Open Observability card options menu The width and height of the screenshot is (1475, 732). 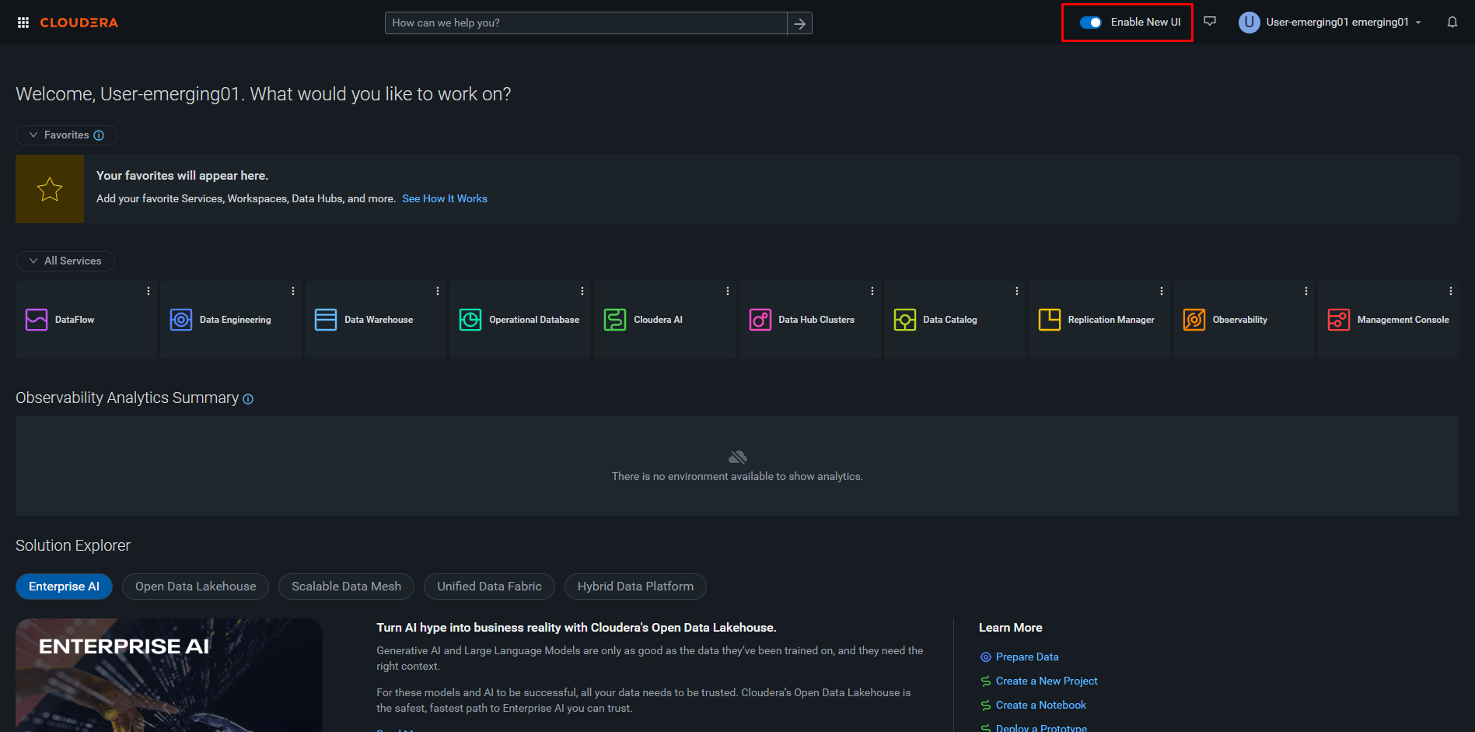(x=1306, y=291)
